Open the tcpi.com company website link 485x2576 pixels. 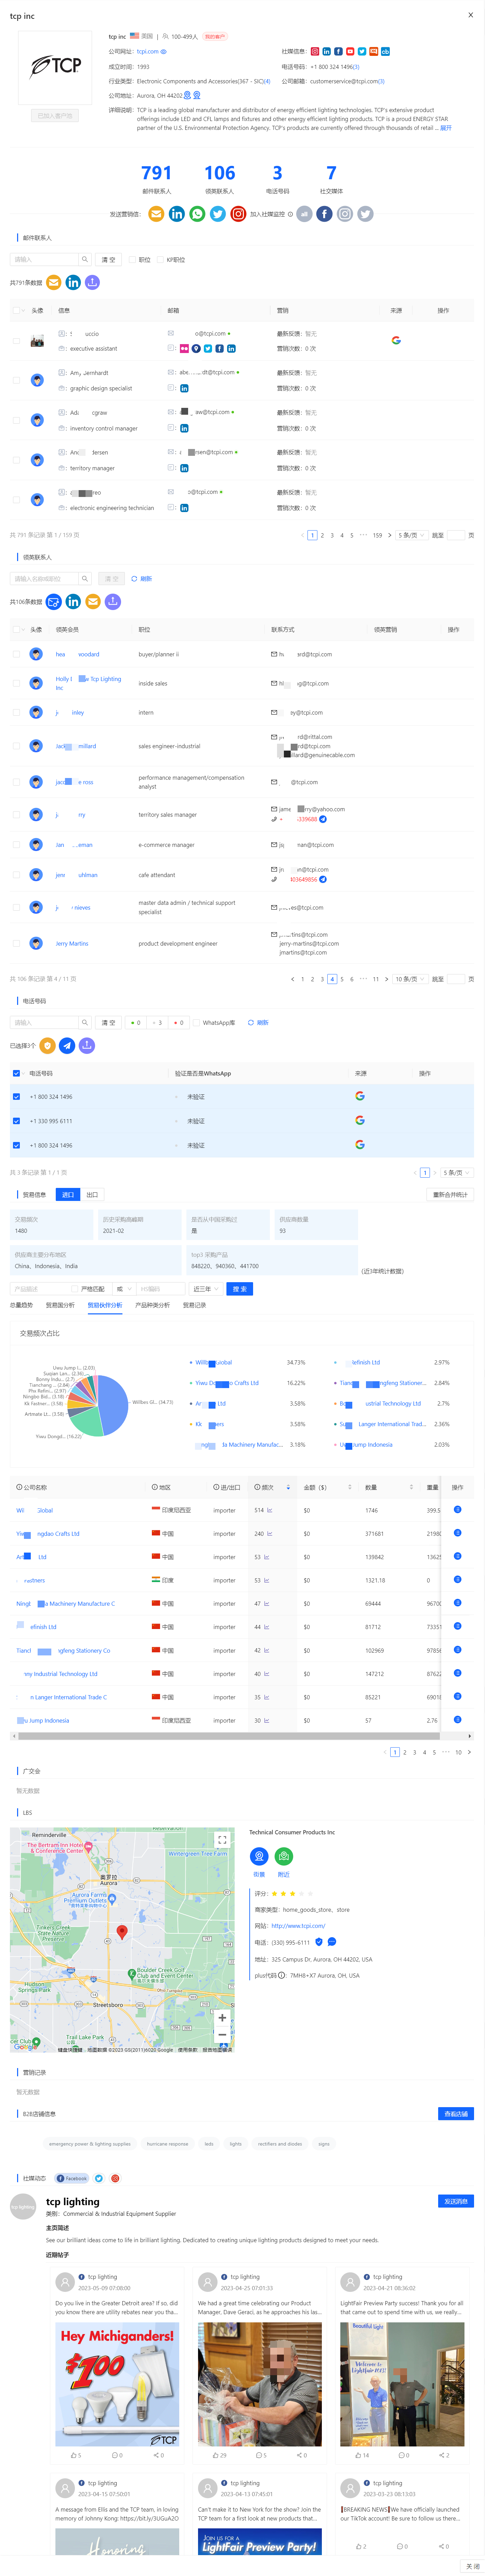[x=148, y=51]
